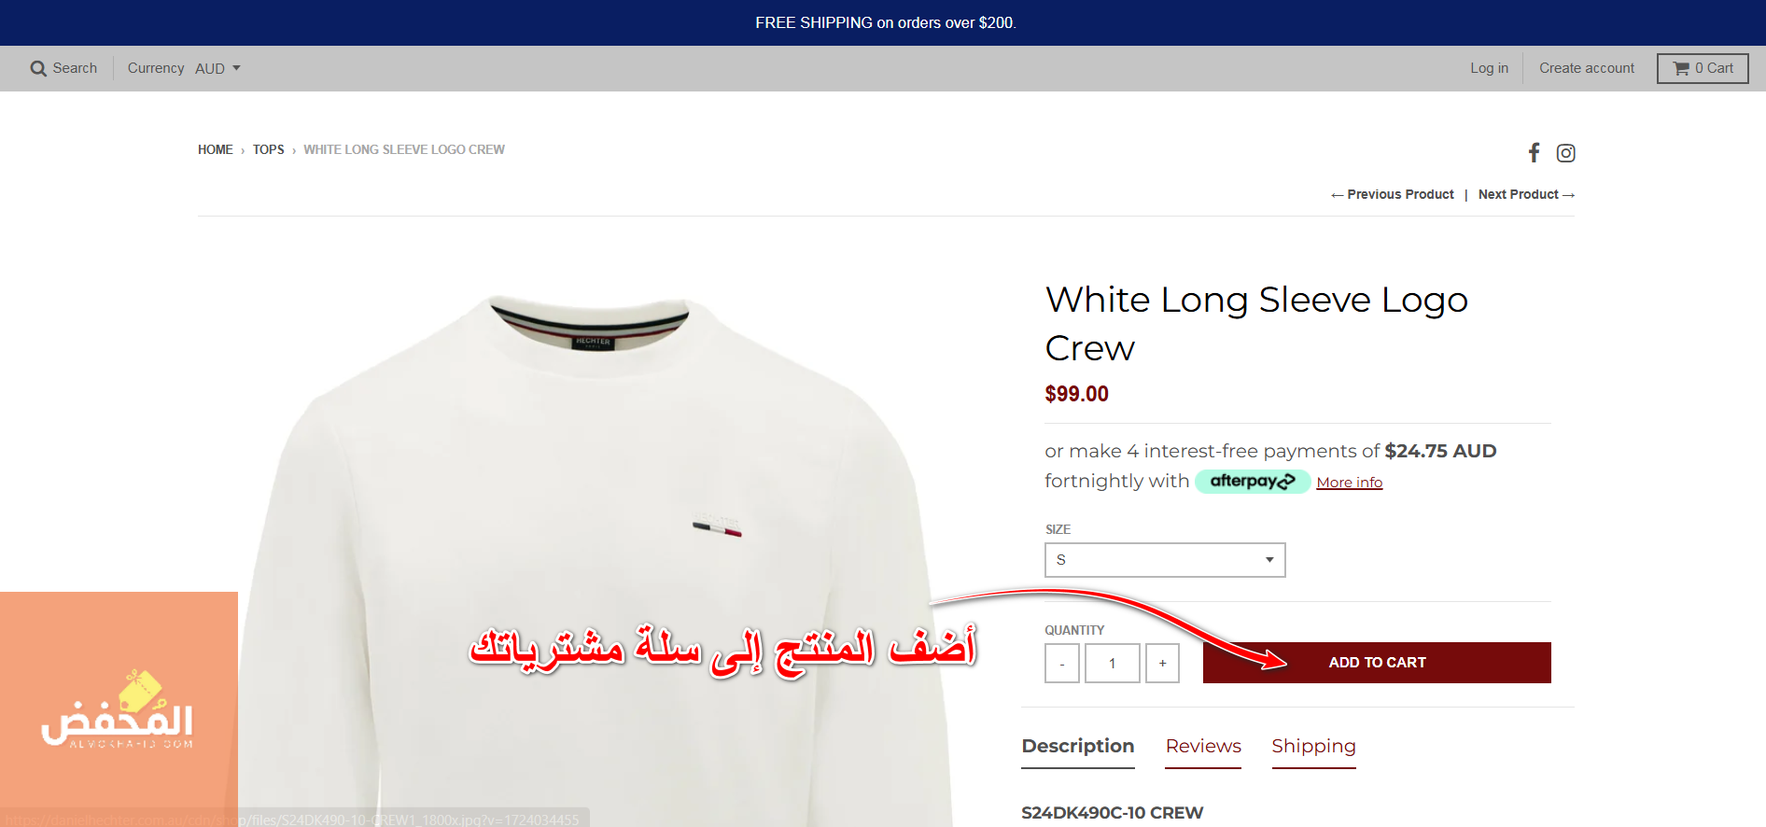Decrease quantity with minus button
This screenshot has height=827, width=1766.
[1062, 663]
